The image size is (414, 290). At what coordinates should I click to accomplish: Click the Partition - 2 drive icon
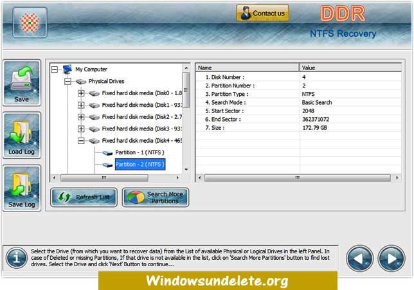(107, 165)
